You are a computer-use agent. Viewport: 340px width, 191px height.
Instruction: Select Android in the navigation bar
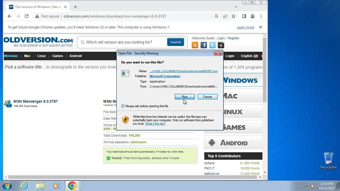(76, 56)
